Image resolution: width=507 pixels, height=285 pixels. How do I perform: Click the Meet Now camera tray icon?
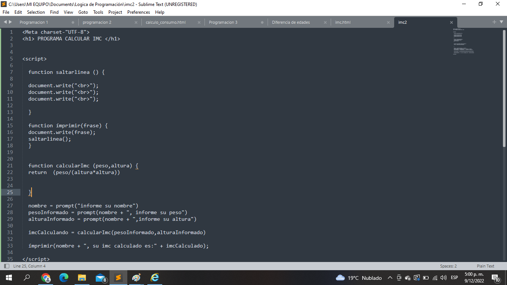(x=399, y=278)
